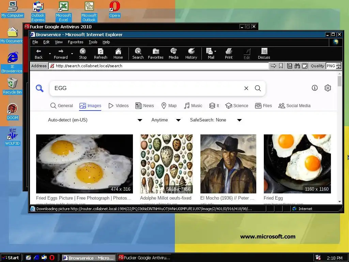
Task: Switch to the Social Media tab
Action: click(294, 106)
